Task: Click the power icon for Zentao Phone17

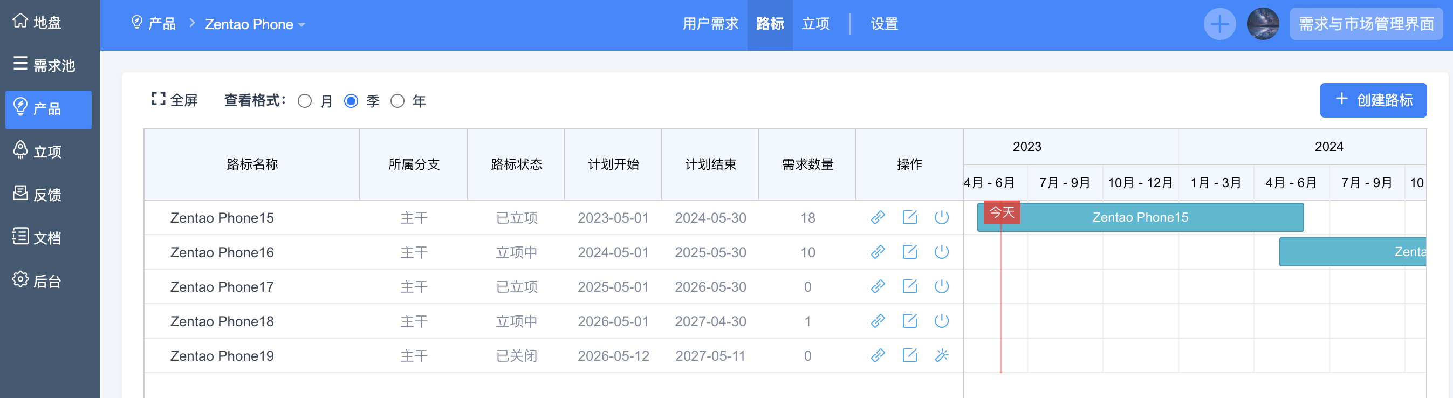Action: click(941, 286)
